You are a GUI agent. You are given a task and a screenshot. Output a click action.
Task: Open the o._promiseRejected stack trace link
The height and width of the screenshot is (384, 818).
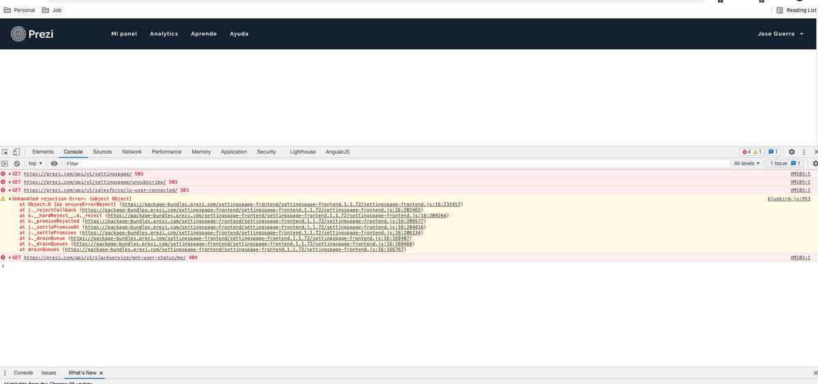click(x=254, y=221)
